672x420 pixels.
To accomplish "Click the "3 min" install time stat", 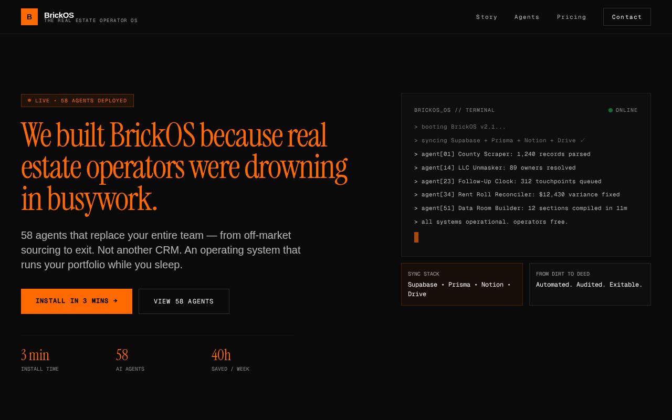I will click(35, 355).
